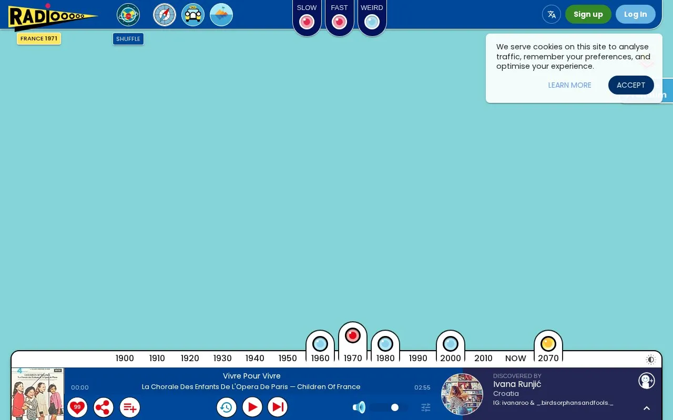Open the Radiooooo logo home link
673x420 pixels.
point(53,16)
